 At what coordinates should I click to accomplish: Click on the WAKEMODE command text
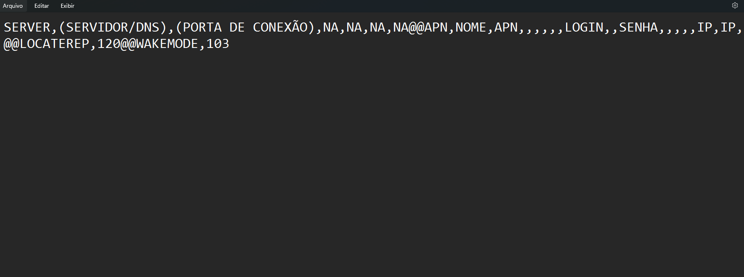coord(167,44)
